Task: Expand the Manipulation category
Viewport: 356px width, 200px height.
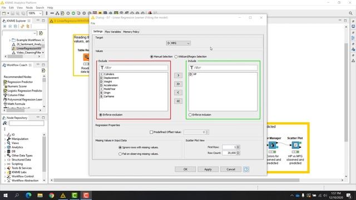Action: tap(5, 139)
